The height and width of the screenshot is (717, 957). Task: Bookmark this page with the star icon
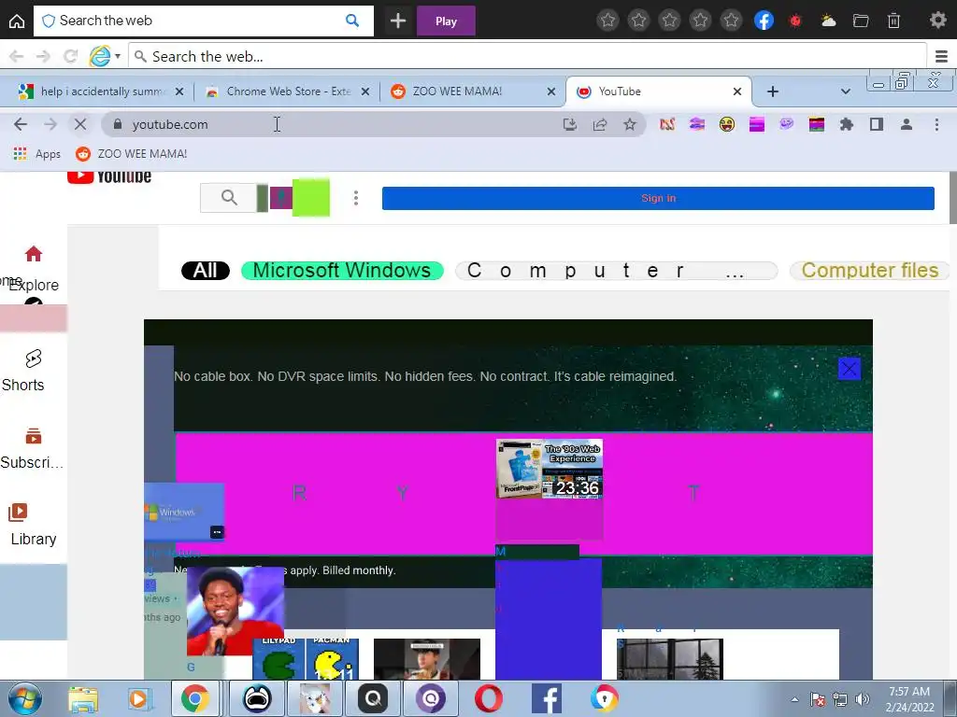pyautogui.click(x=630, y=125)
